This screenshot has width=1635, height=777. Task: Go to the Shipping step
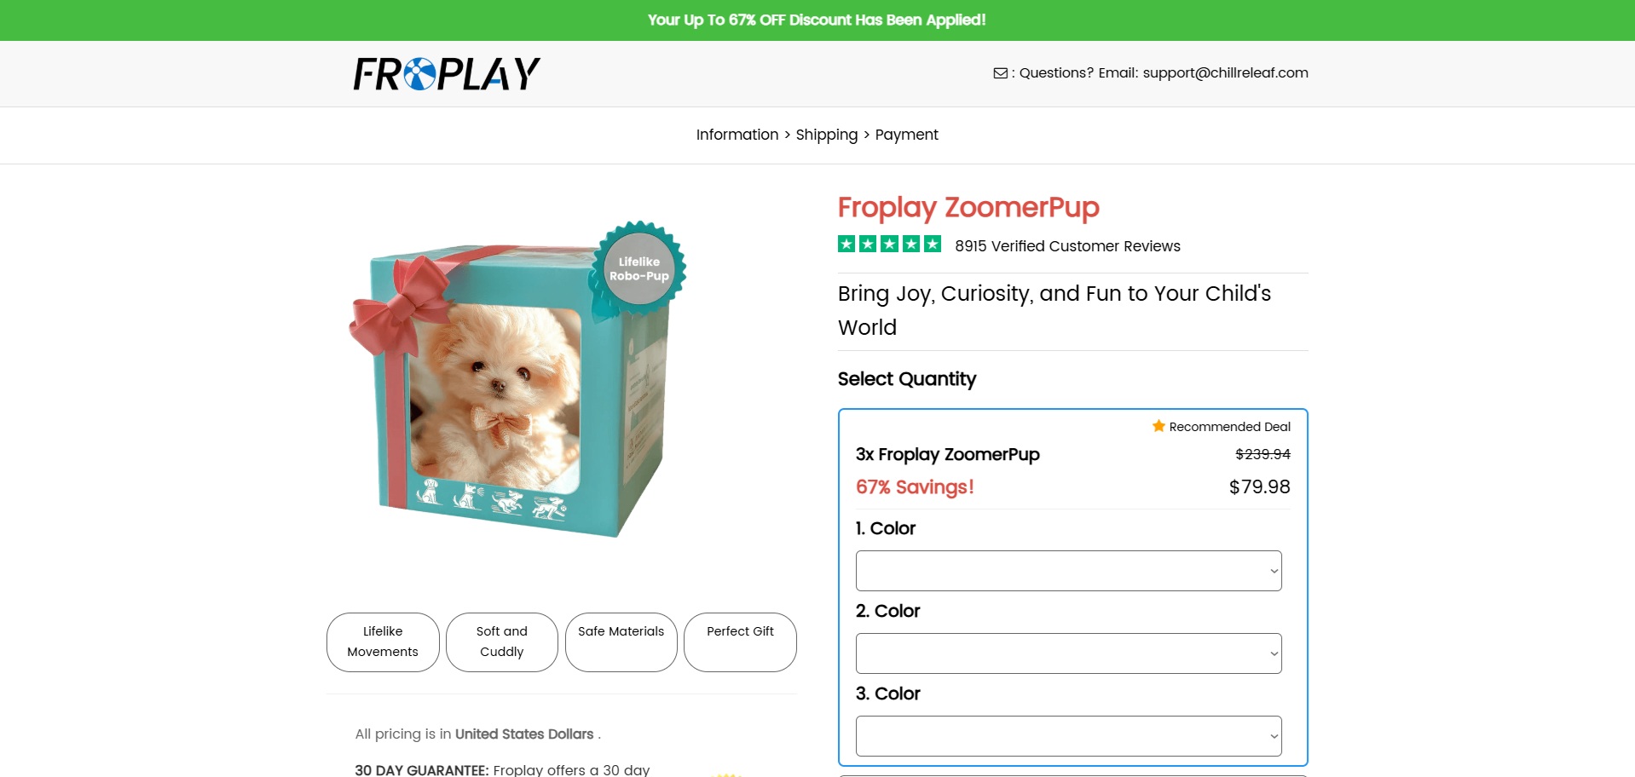pyautogui.click(x=826, y=135)
